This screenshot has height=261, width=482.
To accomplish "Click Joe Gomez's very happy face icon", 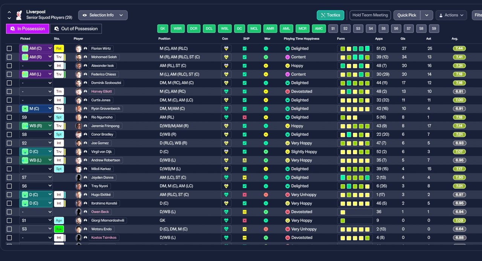I will [x=287, y=143].
